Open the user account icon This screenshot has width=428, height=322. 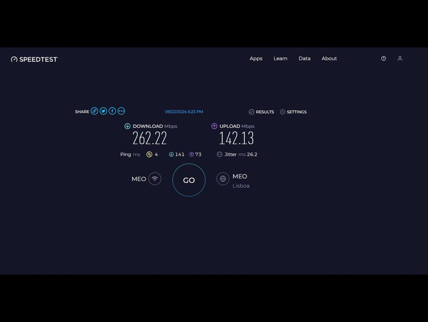point(400,58)
